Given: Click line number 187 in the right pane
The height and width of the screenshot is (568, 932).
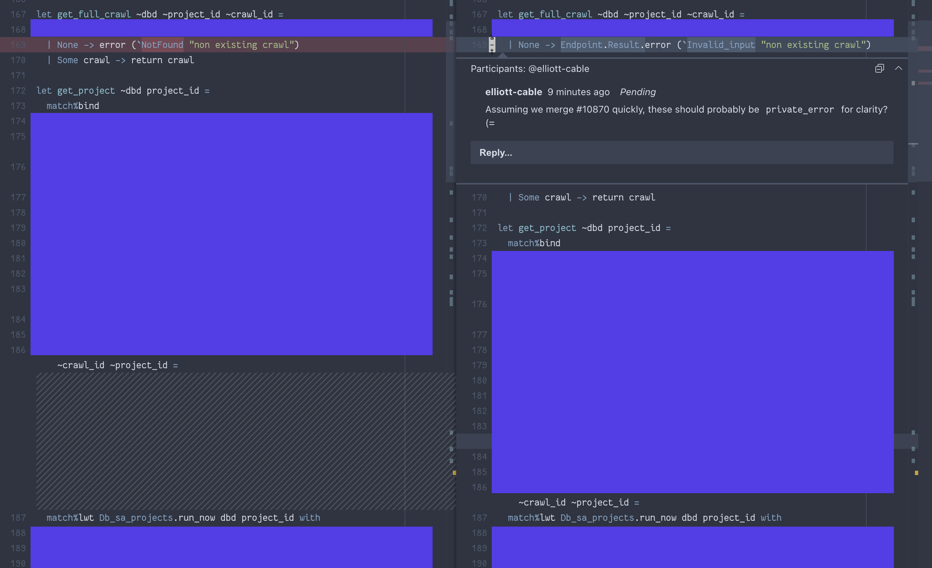Looking at the screenshot, I should coord(479,518).
